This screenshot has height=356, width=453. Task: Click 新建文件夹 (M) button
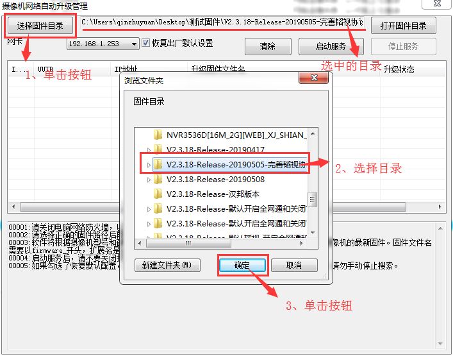pos(167,265)
